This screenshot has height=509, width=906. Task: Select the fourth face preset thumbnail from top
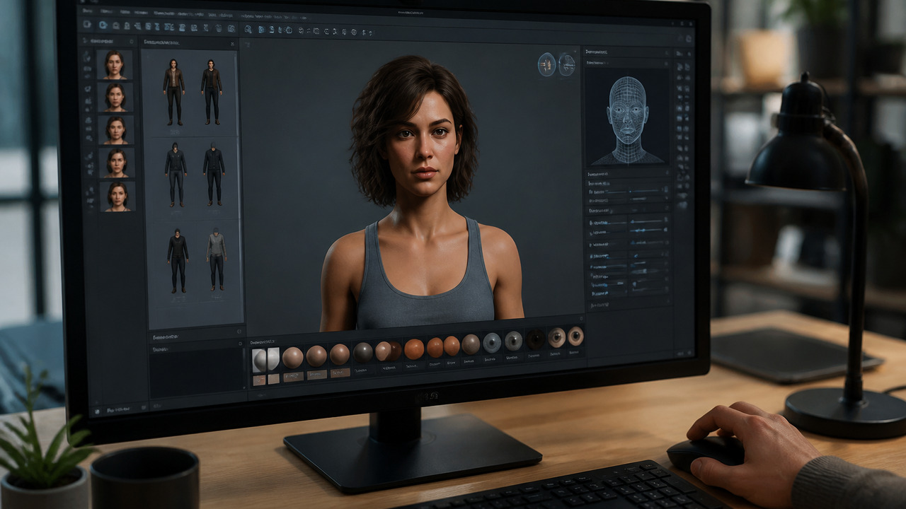point(117,163)
